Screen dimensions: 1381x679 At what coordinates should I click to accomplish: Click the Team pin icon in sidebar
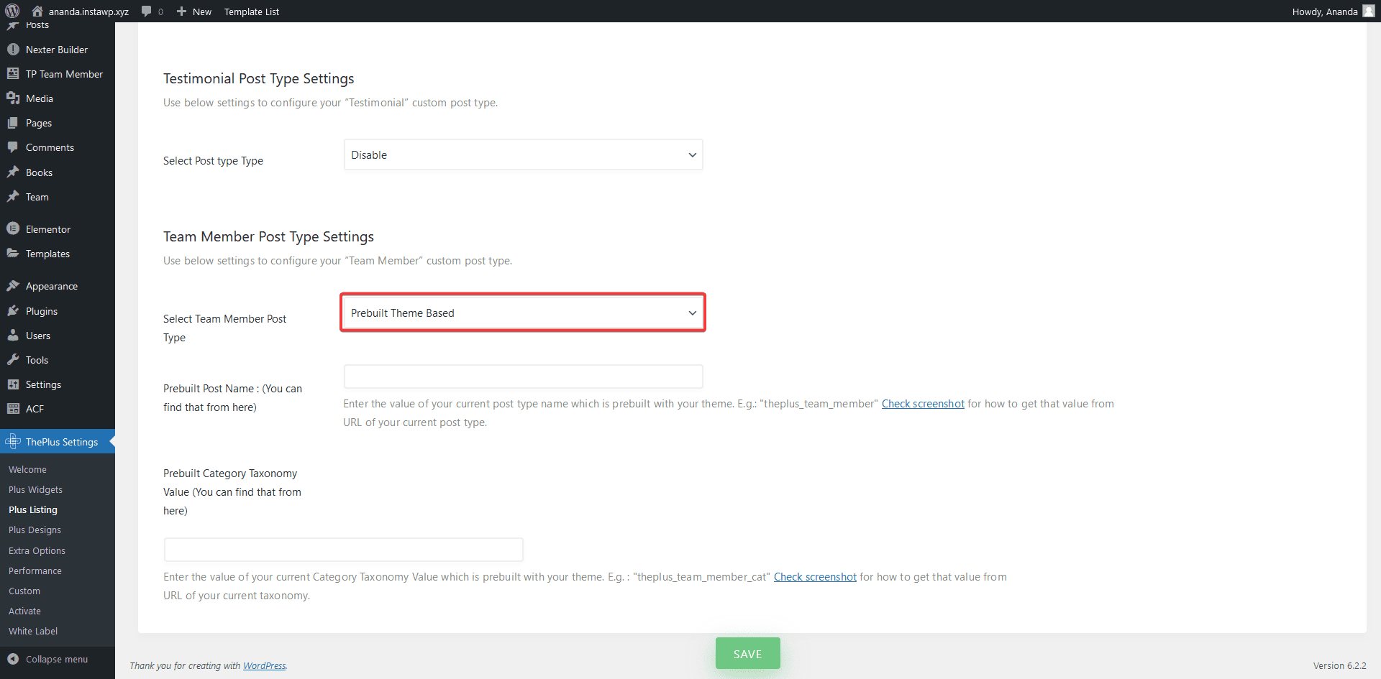[13, 196]
